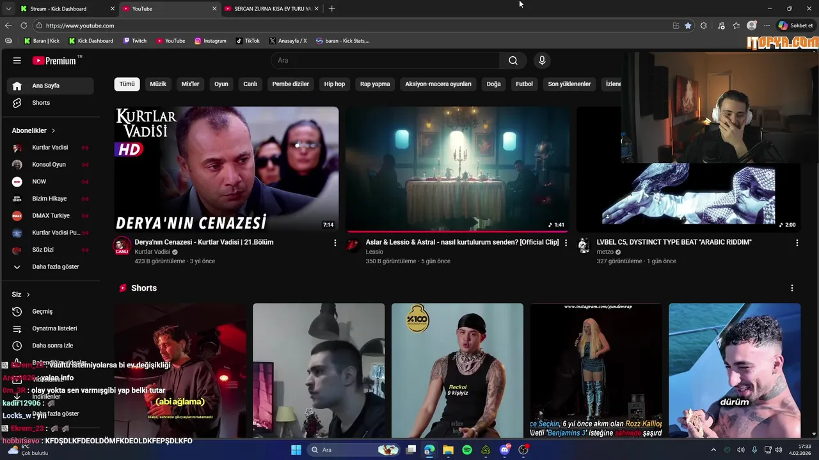Viewport: 819px width, 460px height.
Task: Start voice search with microphone icon
Action: (x=542, y=61)
